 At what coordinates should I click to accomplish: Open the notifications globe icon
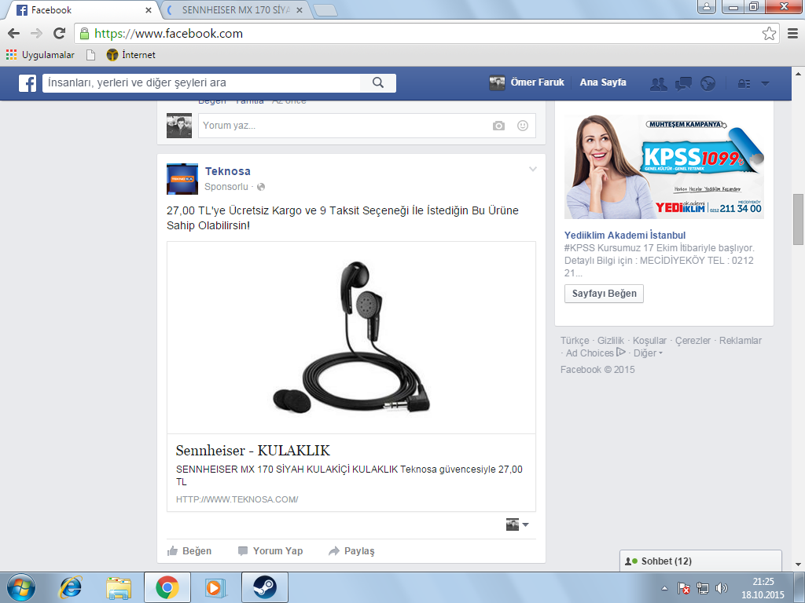point(708,83)
